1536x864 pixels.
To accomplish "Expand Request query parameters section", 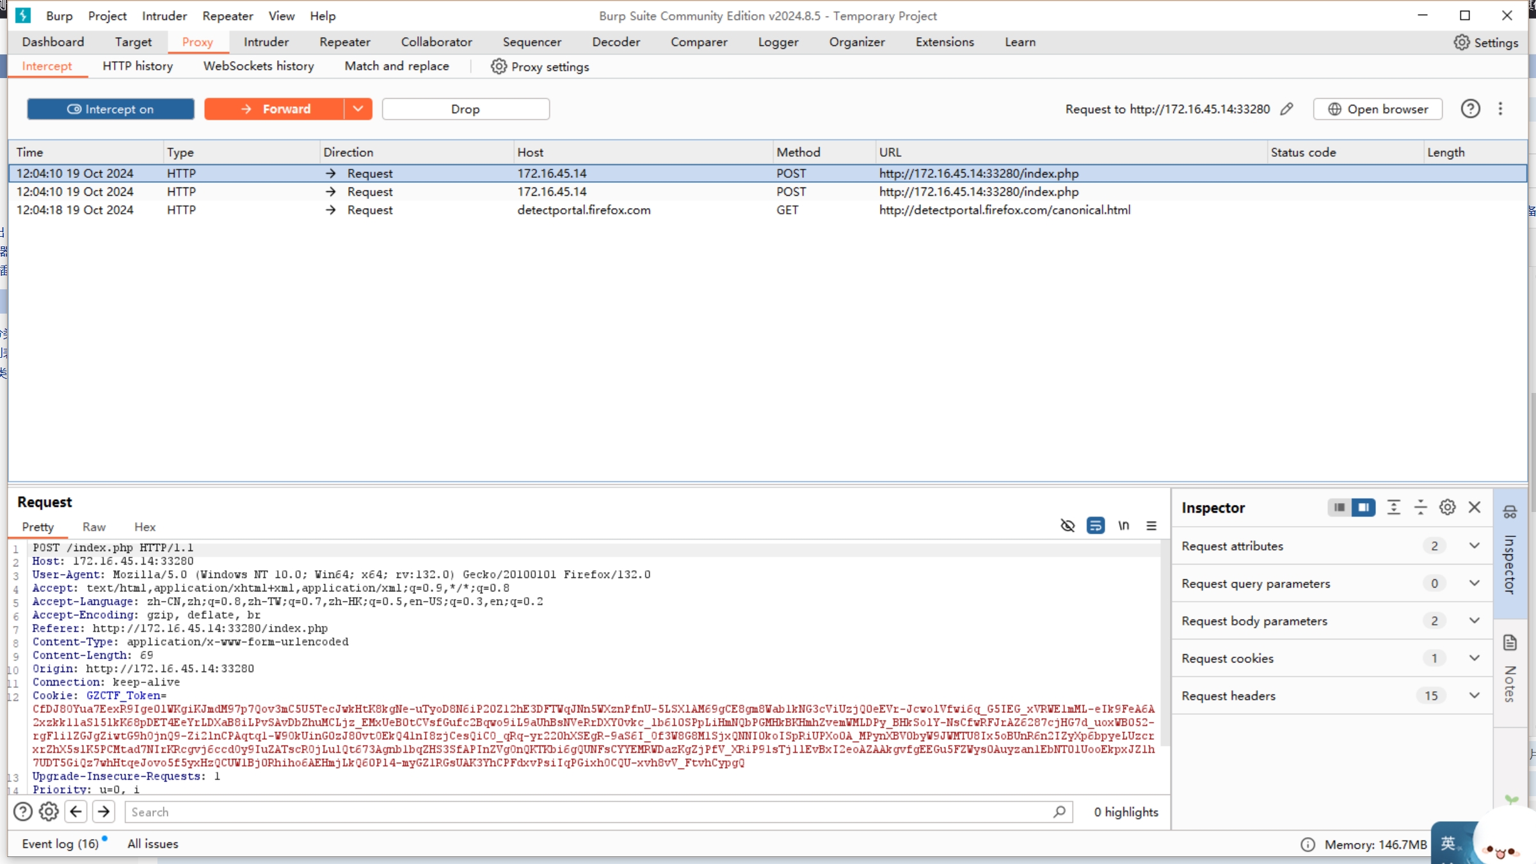I will 1475,583.
